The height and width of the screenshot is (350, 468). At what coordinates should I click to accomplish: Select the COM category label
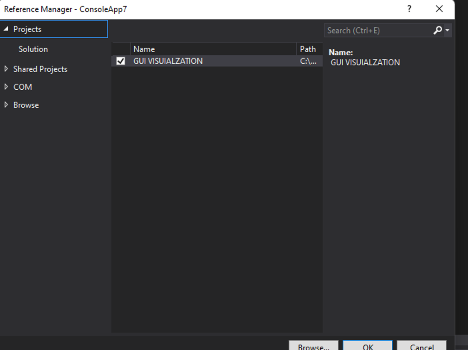23,87
